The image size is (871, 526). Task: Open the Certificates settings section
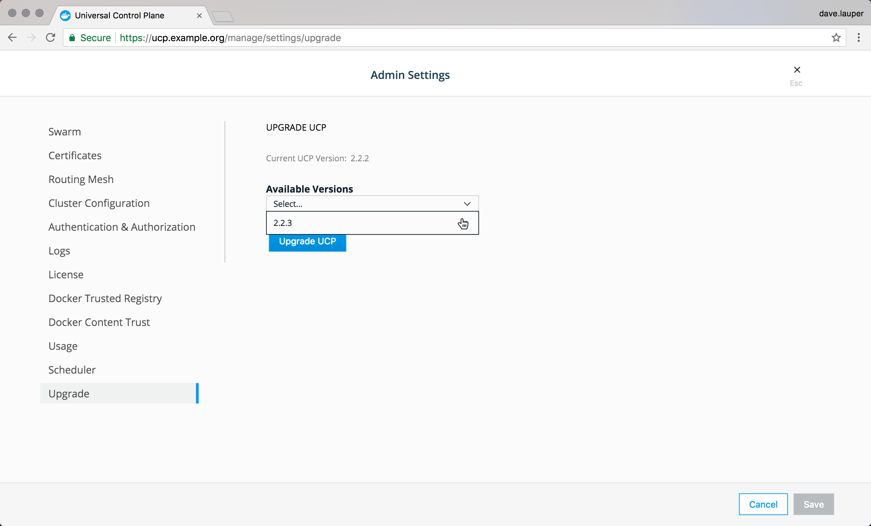75,155
